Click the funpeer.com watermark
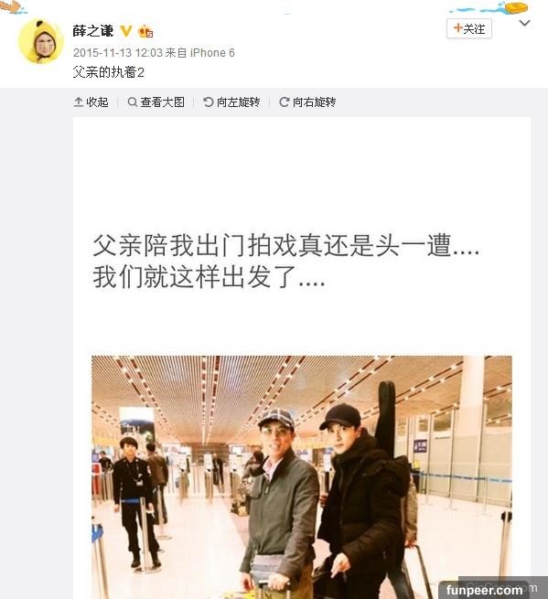The width and height of the screenshot is (548, 599). pos(484,590)
